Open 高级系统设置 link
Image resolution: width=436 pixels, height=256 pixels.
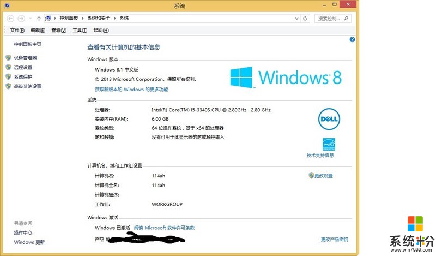[28, 86]
